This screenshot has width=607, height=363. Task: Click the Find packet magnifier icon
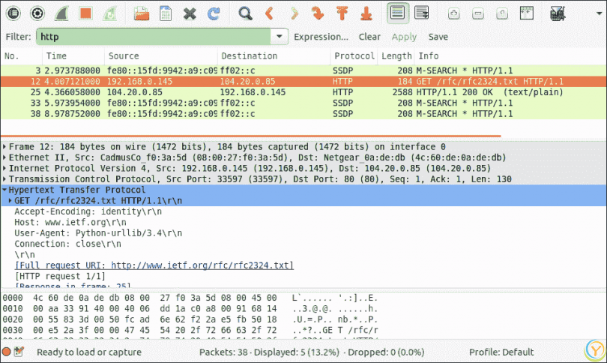click(245, 13)
